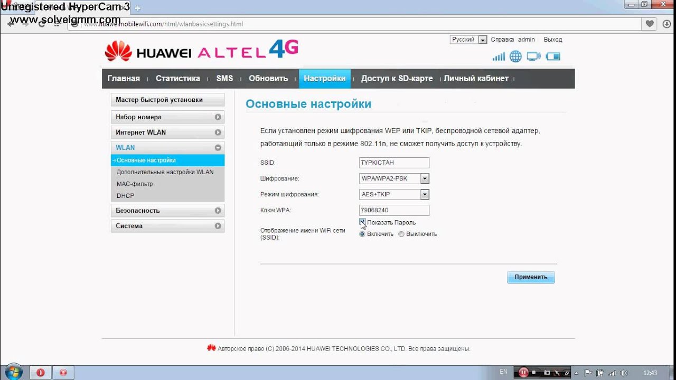The height and width of the screenshot is (380, 676).
Task: Open the Доступ к SD-карте tab
Action: coord(397,79)
